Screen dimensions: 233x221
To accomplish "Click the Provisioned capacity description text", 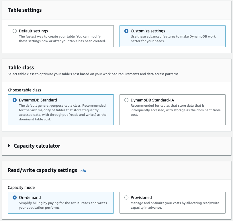I will click(175, 205).
